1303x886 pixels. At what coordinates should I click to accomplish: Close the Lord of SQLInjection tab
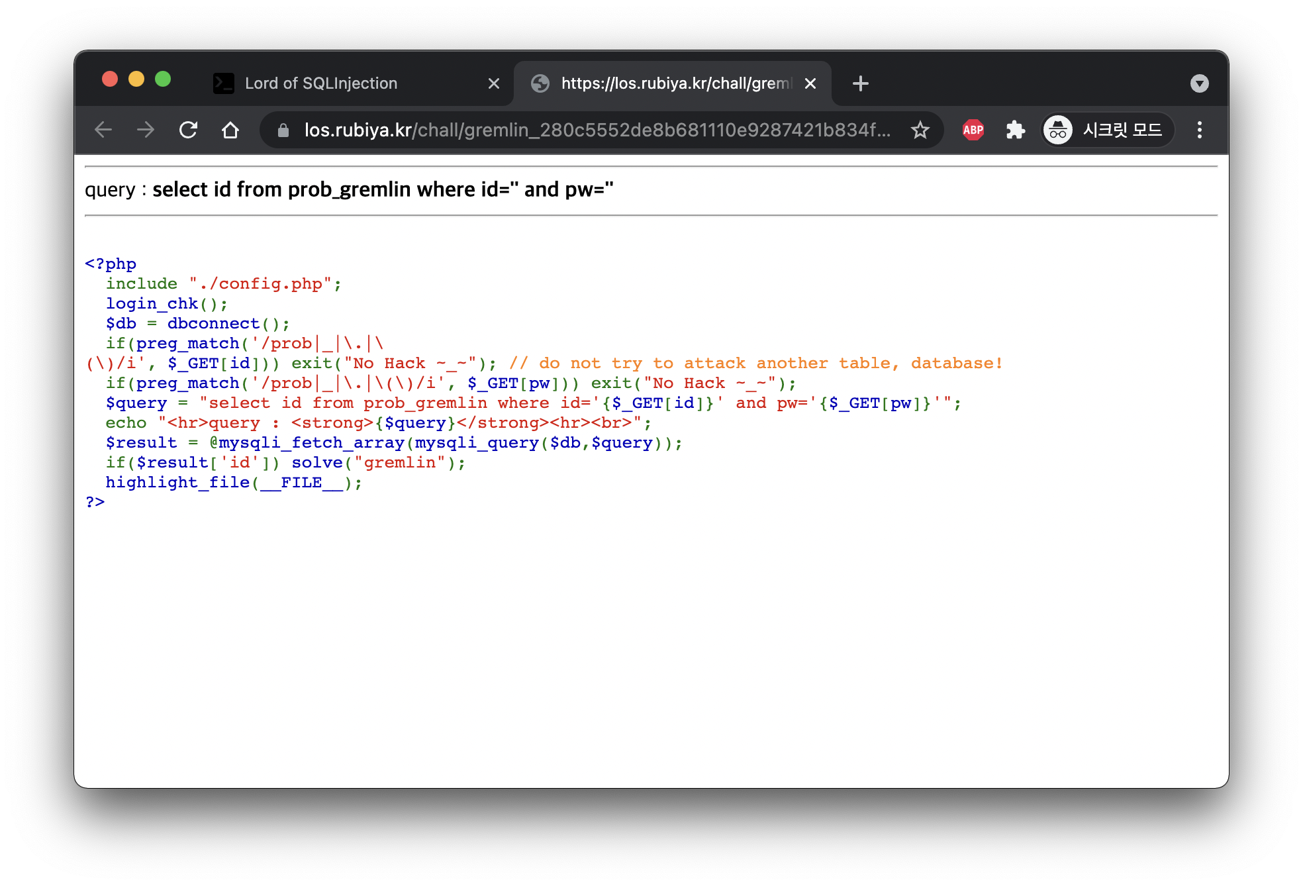(x=494, y=83)
